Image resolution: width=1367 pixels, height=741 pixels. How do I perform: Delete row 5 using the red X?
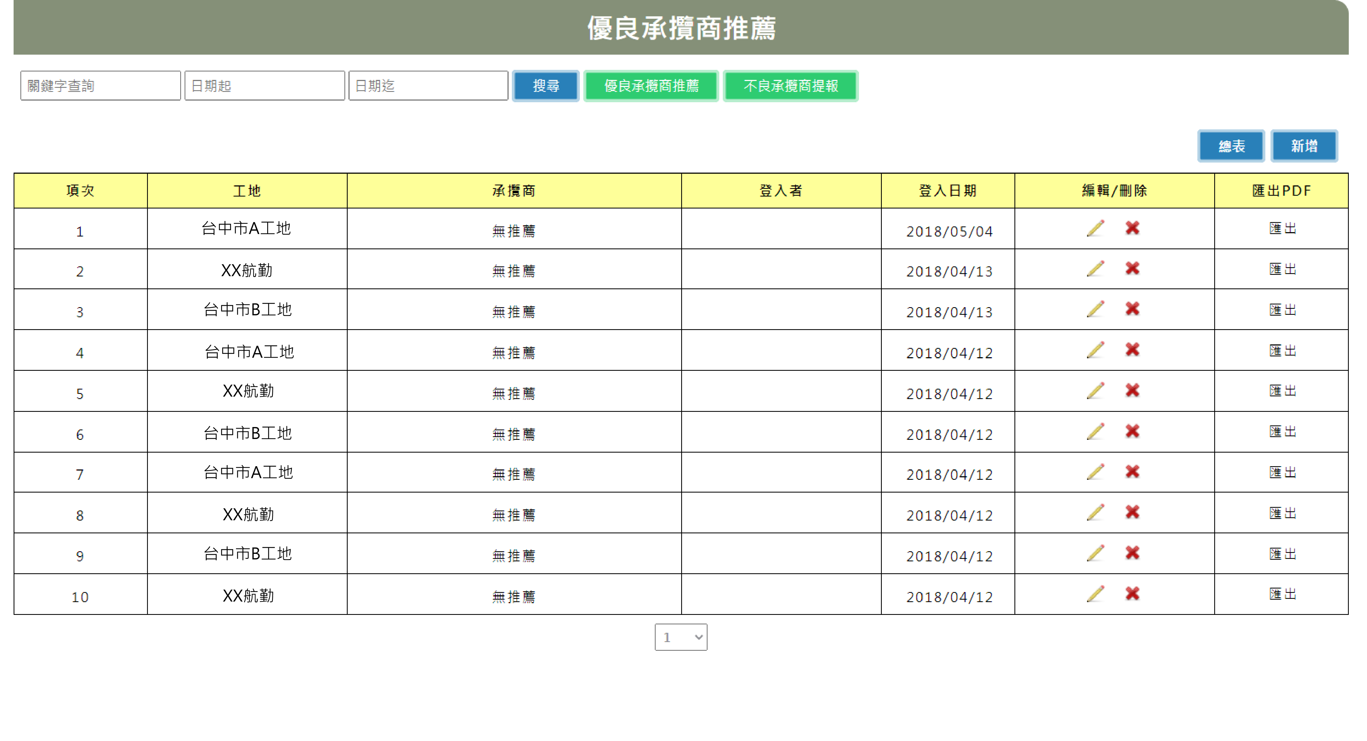tap(1132, 391)
